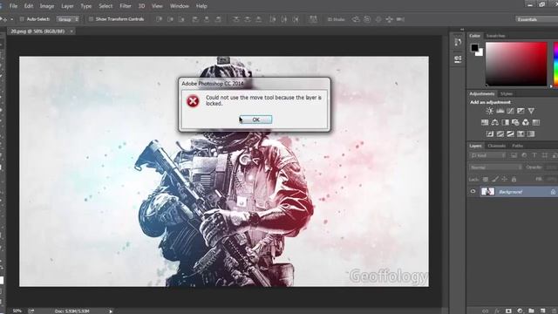
Task: Open the Filter menu
Action: 126,6
